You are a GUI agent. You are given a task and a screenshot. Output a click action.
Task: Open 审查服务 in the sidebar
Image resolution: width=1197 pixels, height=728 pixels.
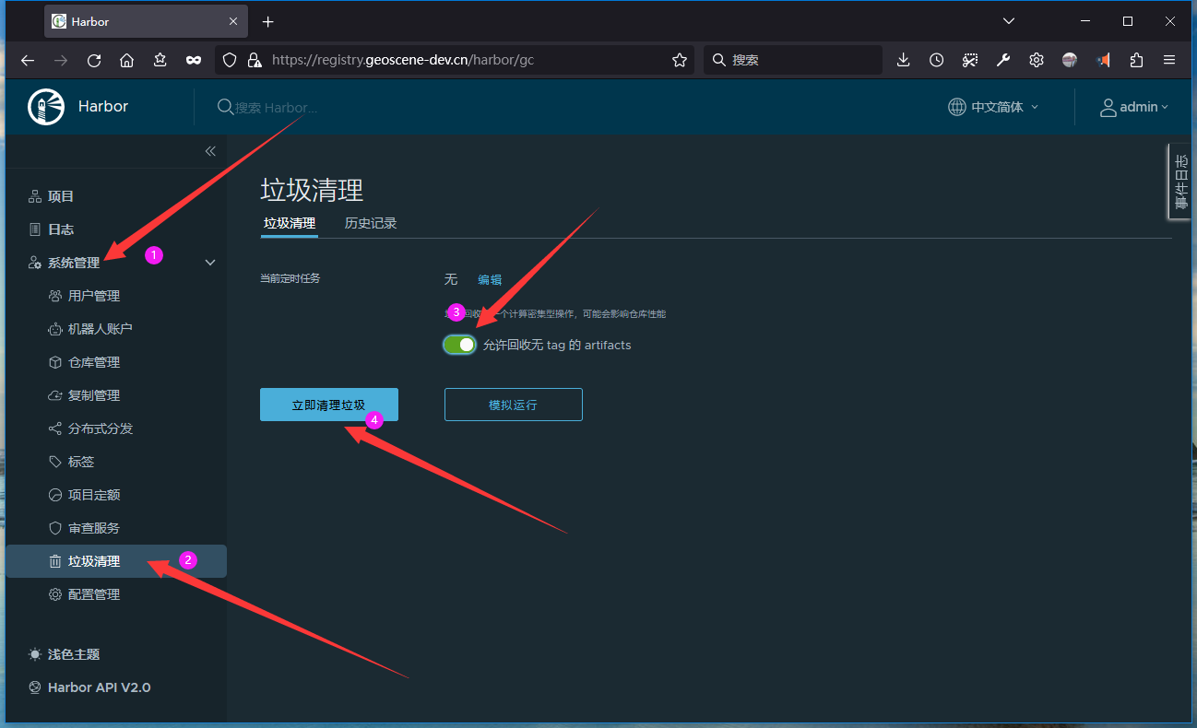(x=94, y=528)
